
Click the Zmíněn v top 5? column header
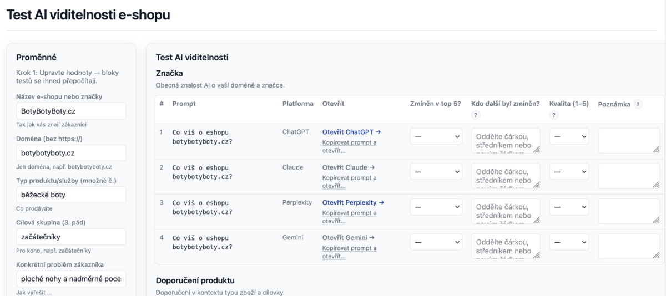pos(436,104)
